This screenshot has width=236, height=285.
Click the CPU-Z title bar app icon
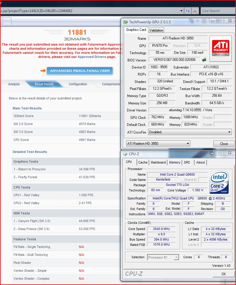(125, 154)
